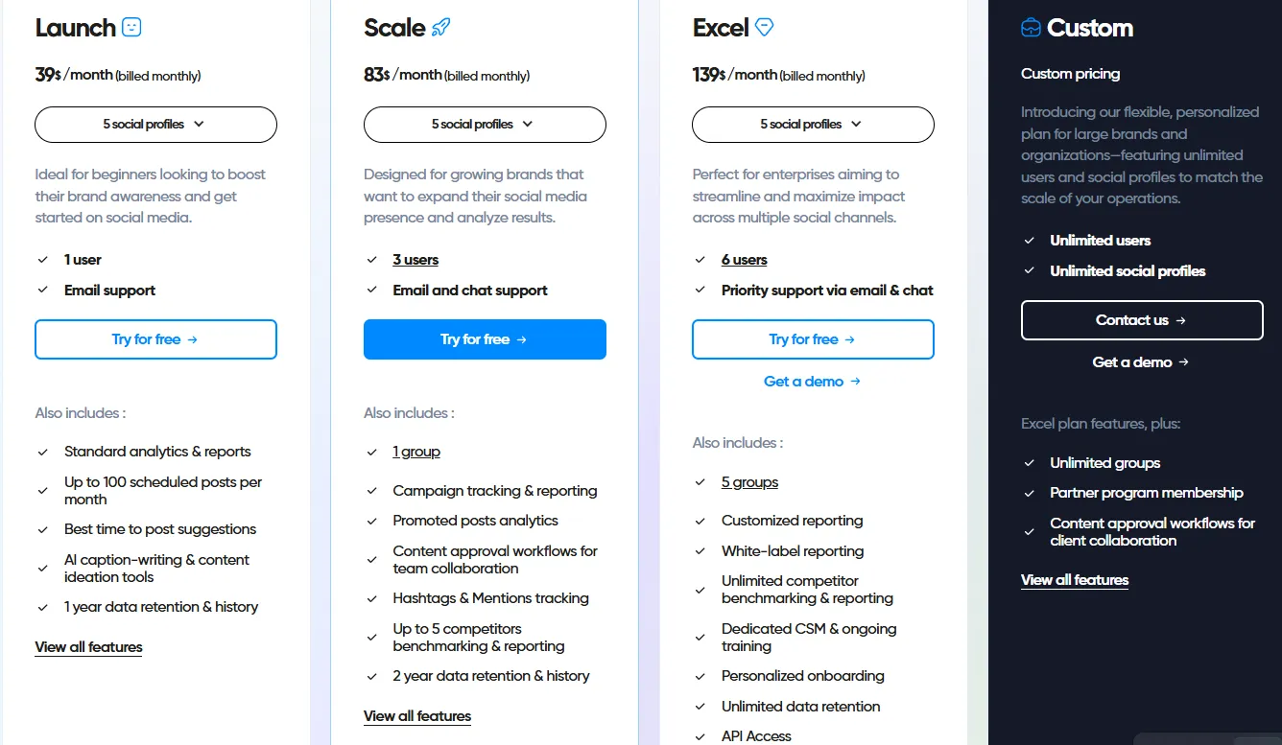1282x745 pixels.
Task: Click the smiley icon beside Launch
Action: (x=131, y=28)
